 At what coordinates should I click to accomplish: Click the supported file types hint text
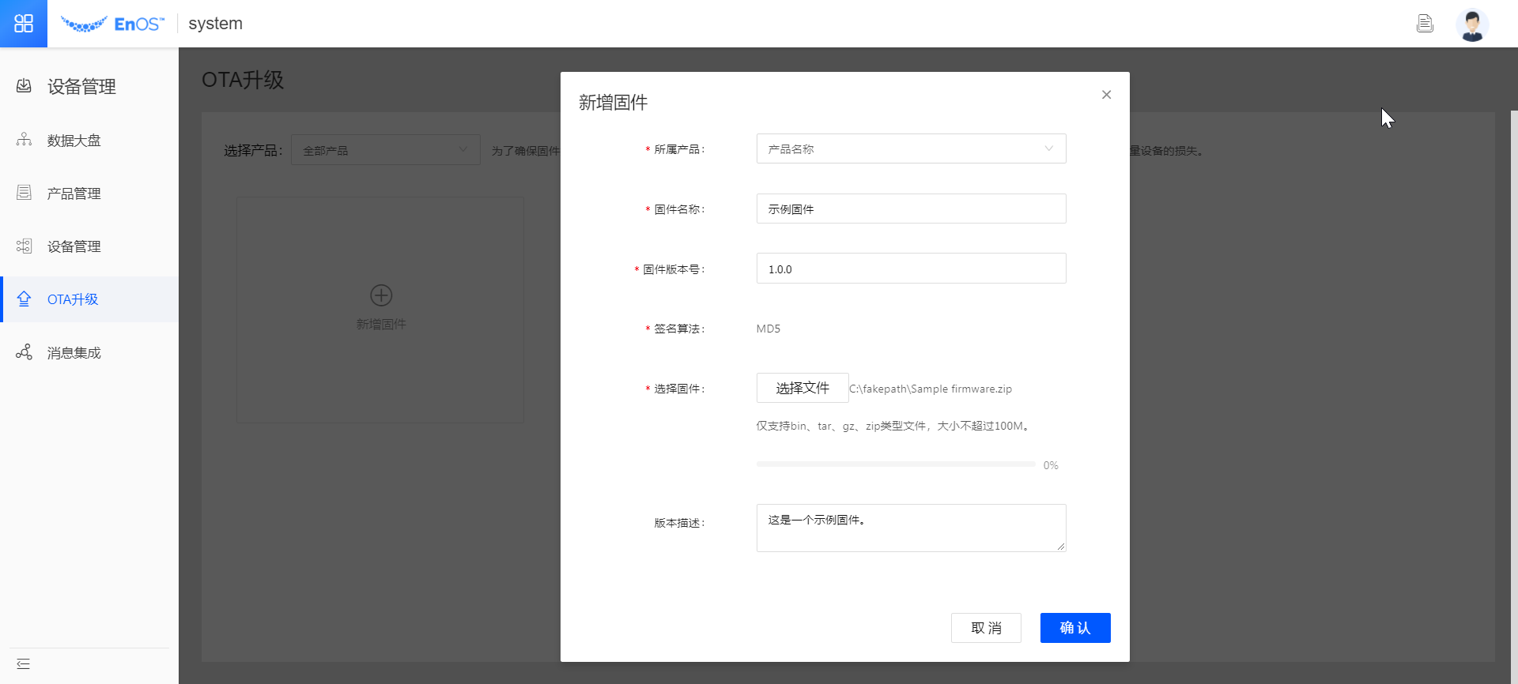tap(893, 426)
